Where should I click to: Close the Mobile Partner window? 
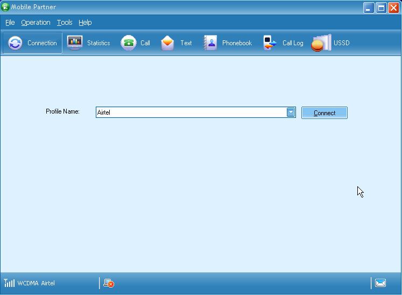[x=393, y=8]
